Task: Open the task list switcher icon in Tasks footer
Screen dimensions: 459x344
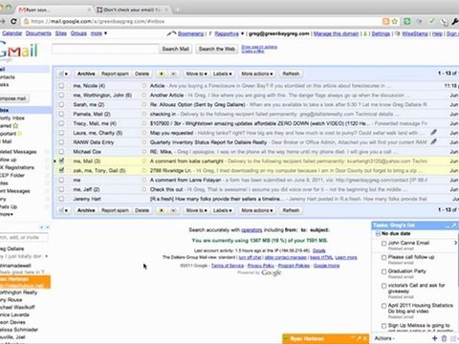Action: 453,338
